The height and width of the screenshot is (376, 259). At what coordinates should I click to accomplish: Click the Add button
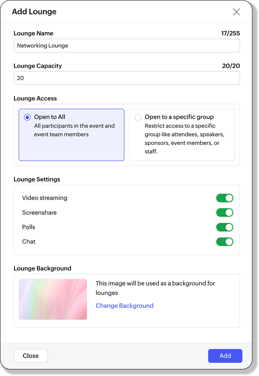pyautogui.click(x=225, y=355)
